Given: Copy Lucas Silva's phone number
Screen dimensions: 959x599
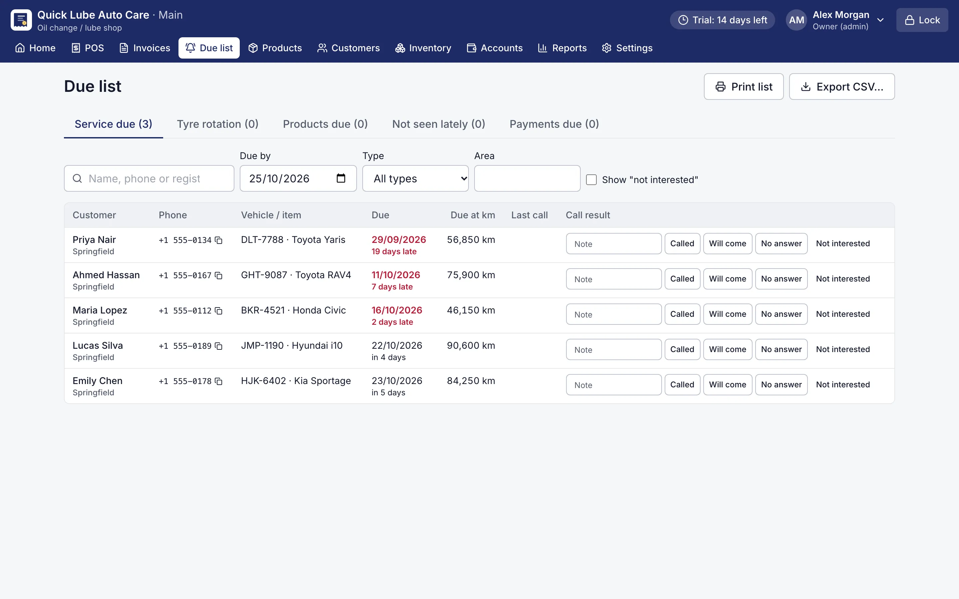Looking at the screenshot, I should [218, 346].
